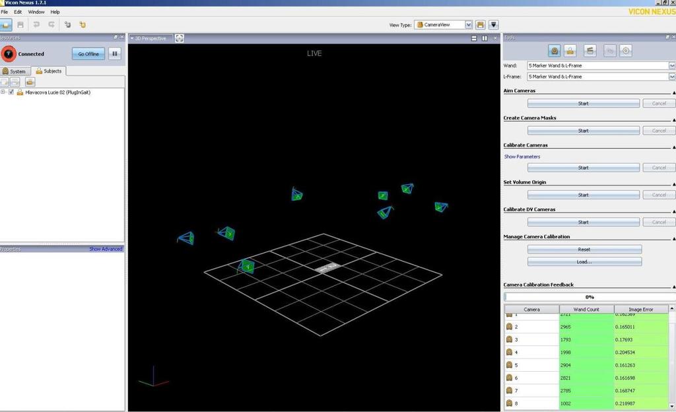676x412 pixels.
Task: Collapse the Create Camera Masks section
Action: [x=674, y=120]
